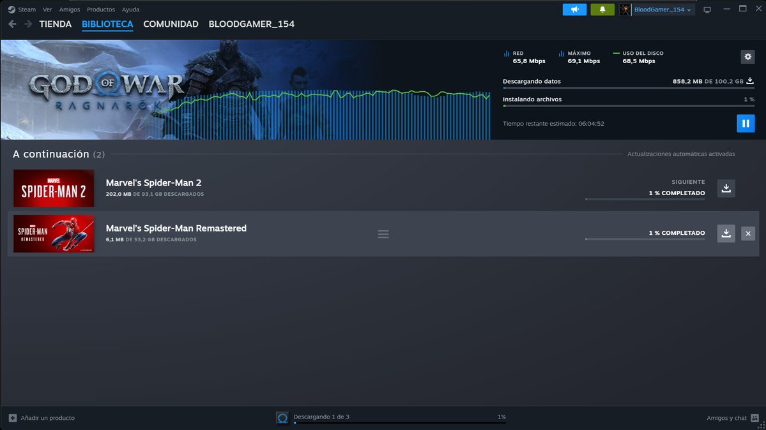Click the USO DEL DISCO 68,5 Mbps stat
This screenshot has height=430, width=766.
point(638,57)
